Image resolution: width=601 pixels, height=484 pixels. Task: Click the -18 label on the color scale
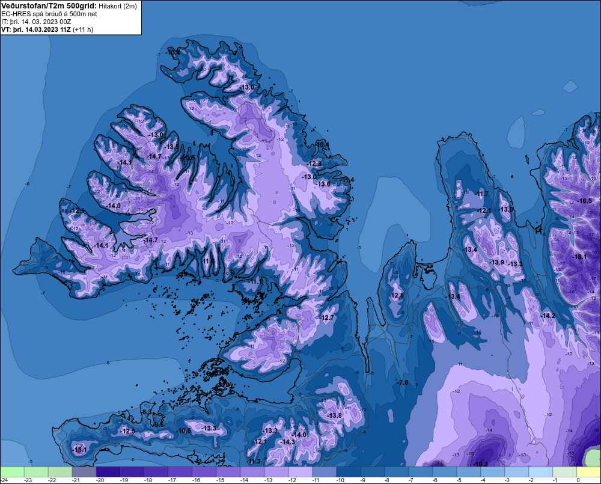pyautogui.click(x=148, y=480)
